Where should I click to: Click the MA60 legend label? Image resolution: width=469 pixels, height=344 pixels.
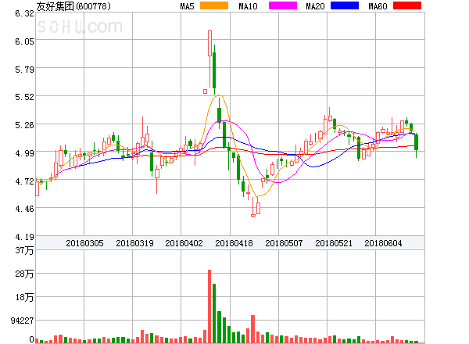tap(378, 6)
